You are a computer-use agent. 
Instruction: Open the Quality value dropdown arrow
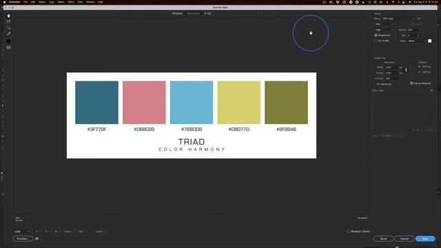point(420,30)
